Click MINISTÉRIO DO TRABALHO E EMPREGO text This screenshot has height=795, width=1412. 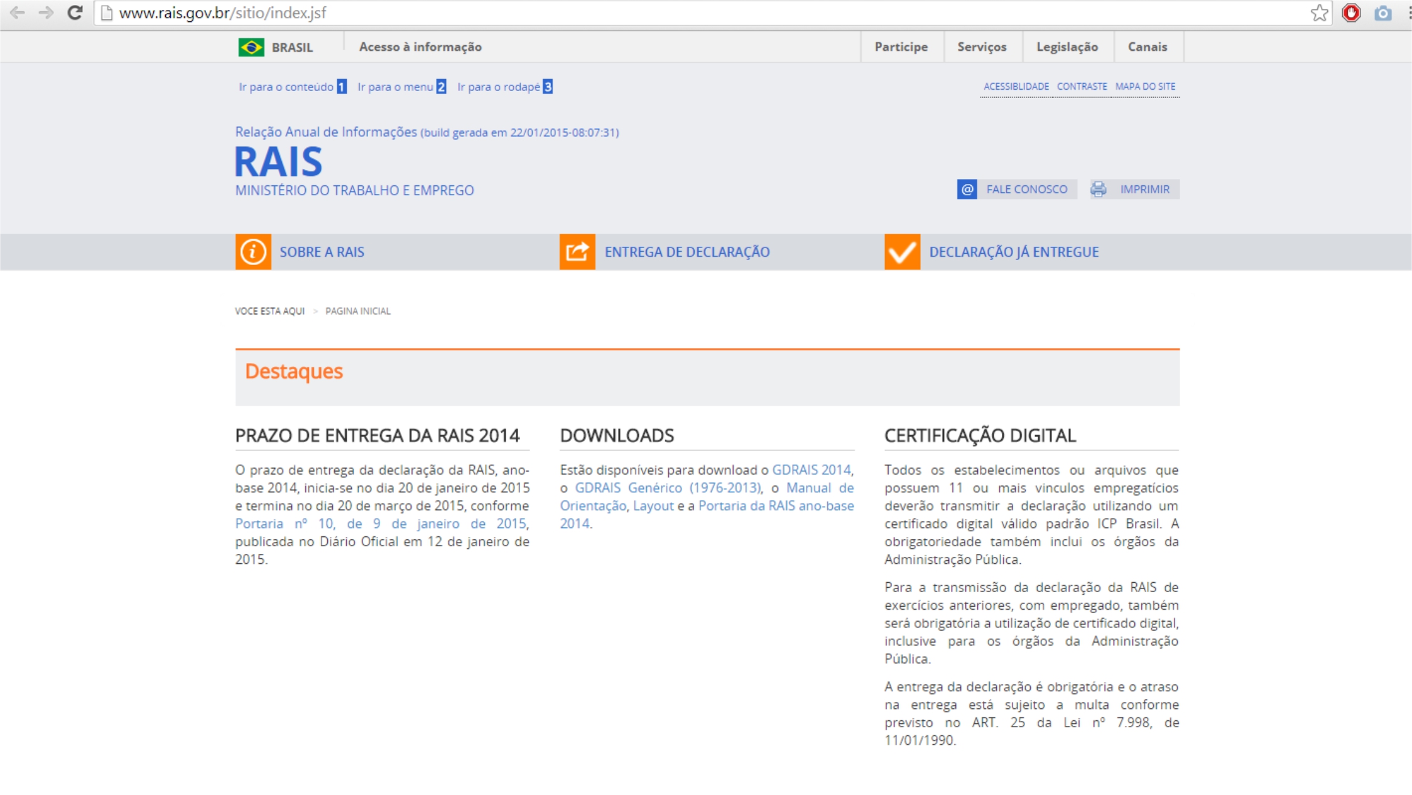click(x=354, y=190)
